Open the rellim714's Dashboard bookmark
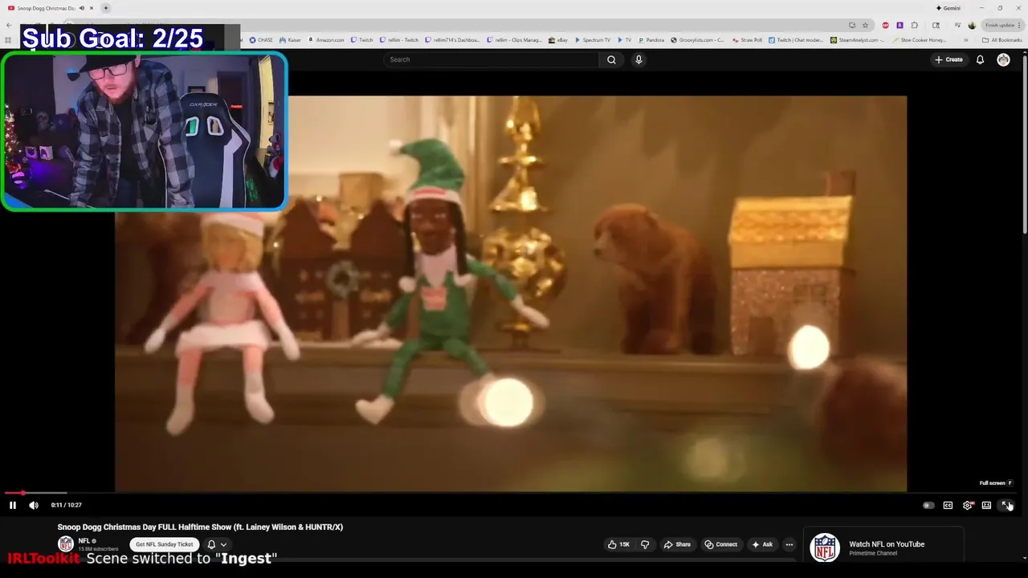 [452, 39]
